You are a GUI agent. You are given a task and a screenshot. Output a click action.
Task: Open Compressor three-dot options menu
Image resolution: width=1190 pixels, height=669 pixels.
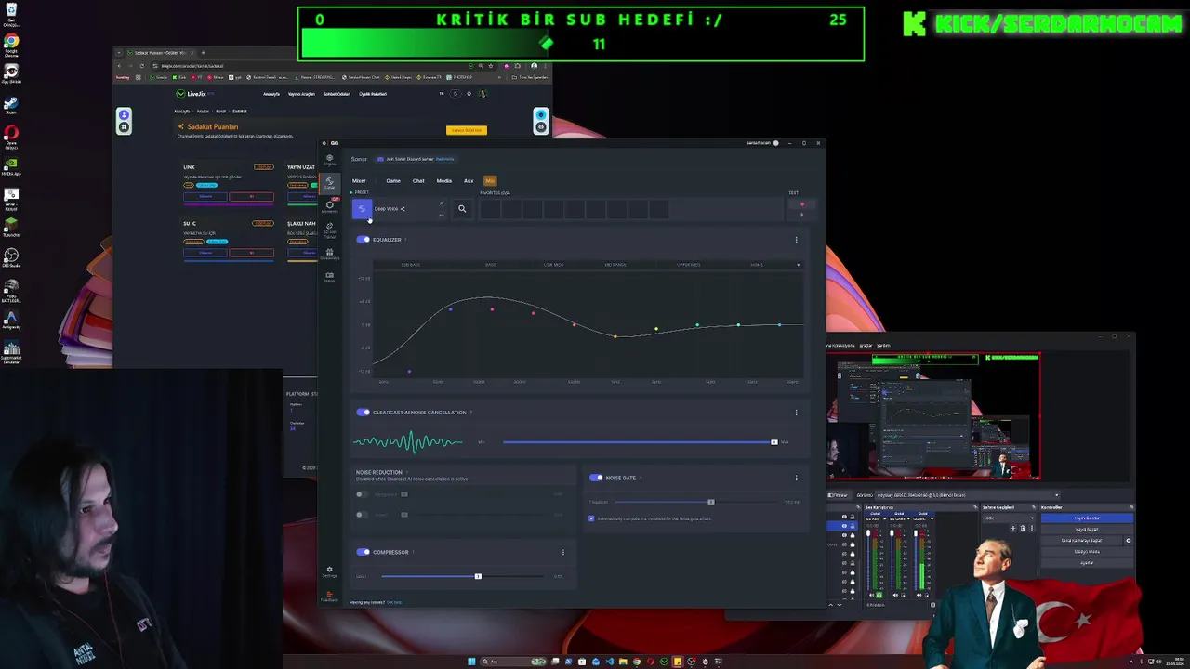click(x=562, y=552)
